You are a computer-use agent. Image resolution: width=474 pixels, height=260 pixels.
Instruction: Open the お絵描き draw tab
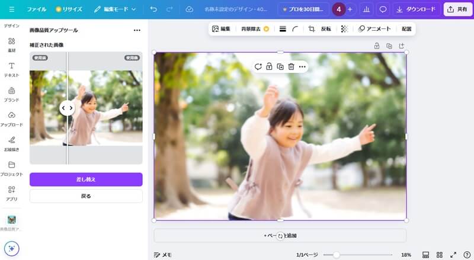(11, 144)
